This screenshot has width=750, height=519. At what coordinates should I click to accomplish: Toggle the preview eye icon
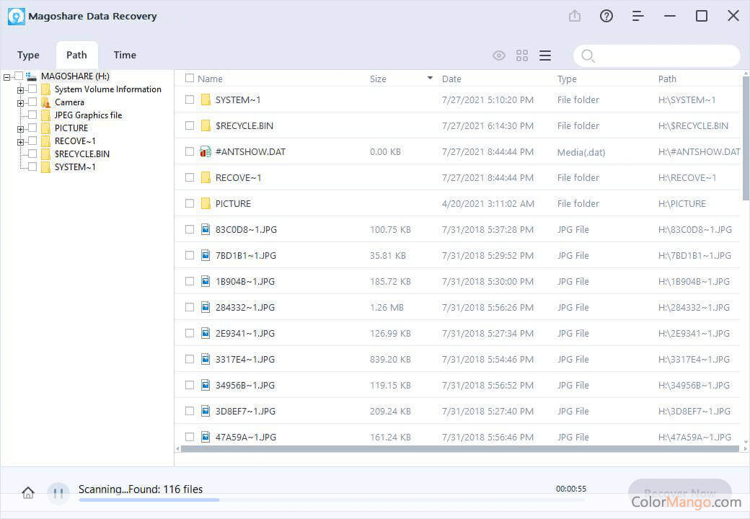pos(498,56)
